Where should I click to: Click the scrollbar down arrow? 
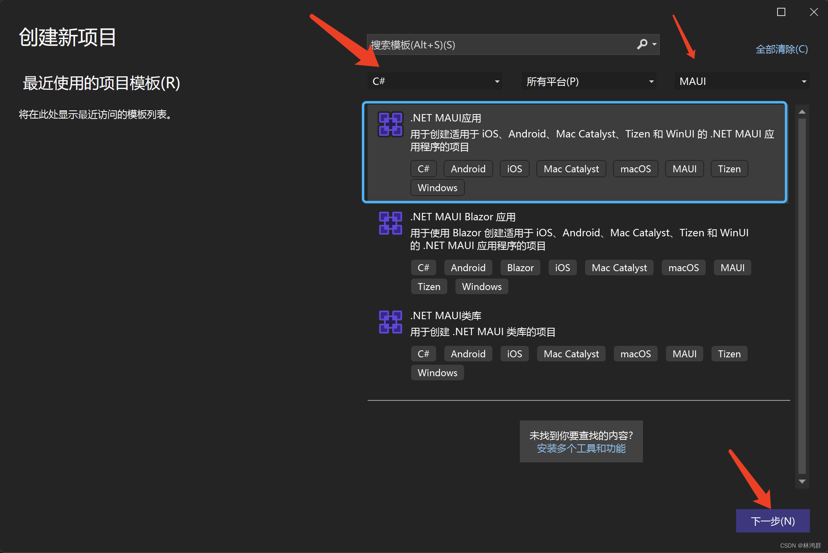[802, 481]
